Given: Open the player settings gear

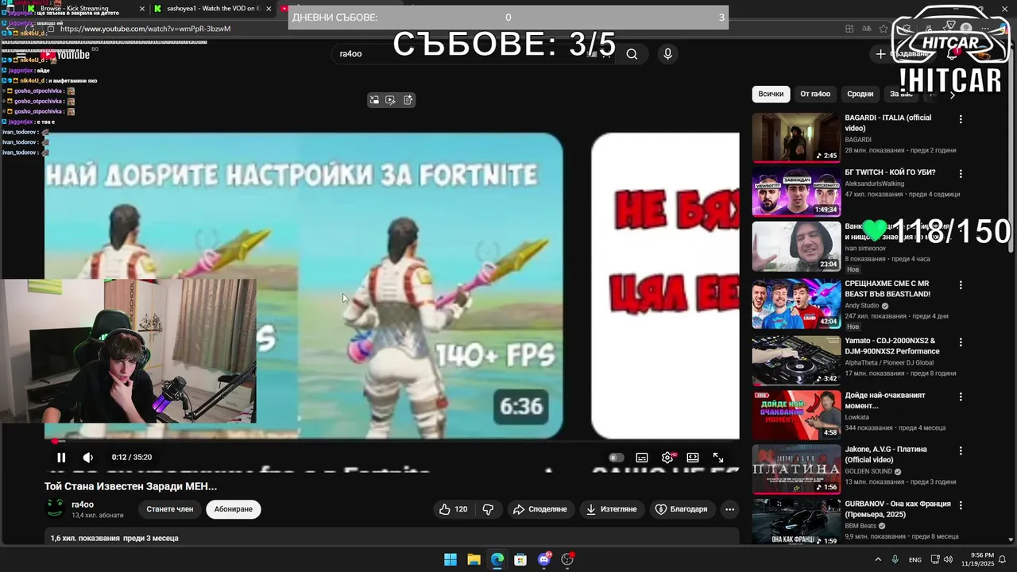Looking at the screenshot, I should coord(667,458).
